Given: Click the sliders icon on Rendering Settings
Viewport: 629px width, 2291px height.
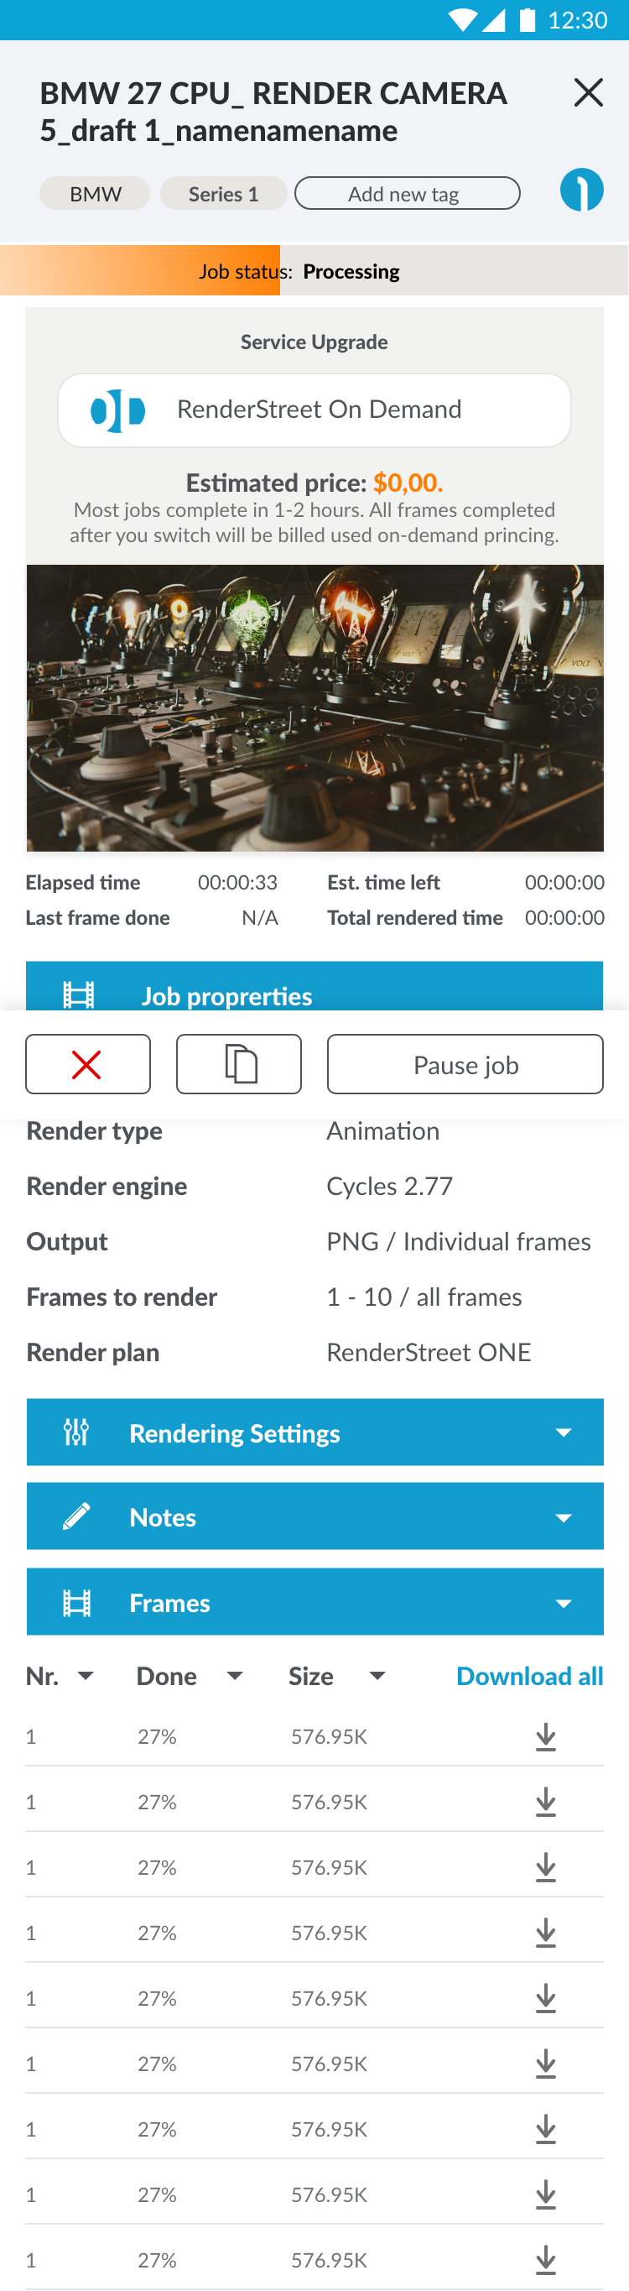Looking at the screenshot, I should point(76,1432).
